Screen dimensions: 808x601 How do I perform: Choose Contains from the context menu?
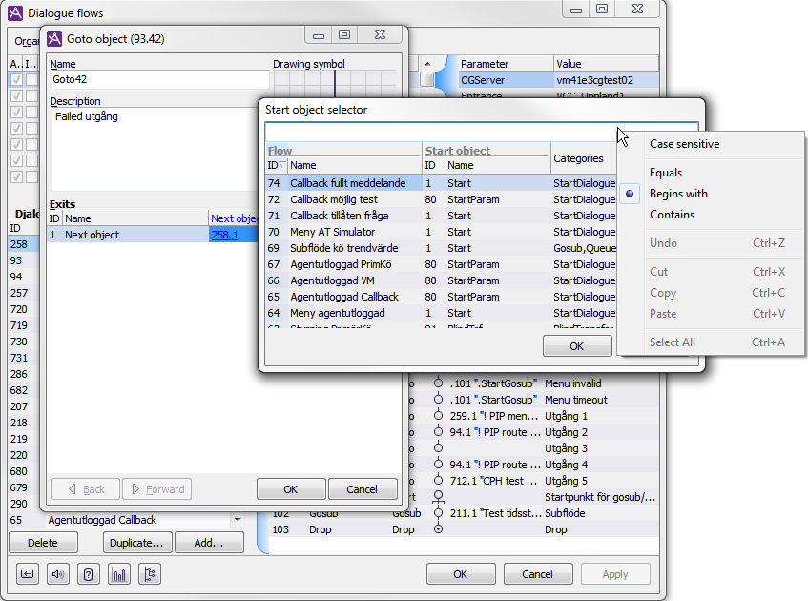(x=672, y=215)
